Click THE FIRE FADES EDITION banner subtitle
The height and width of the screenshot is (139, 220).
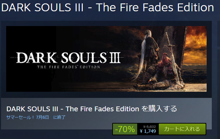point(68,67)
